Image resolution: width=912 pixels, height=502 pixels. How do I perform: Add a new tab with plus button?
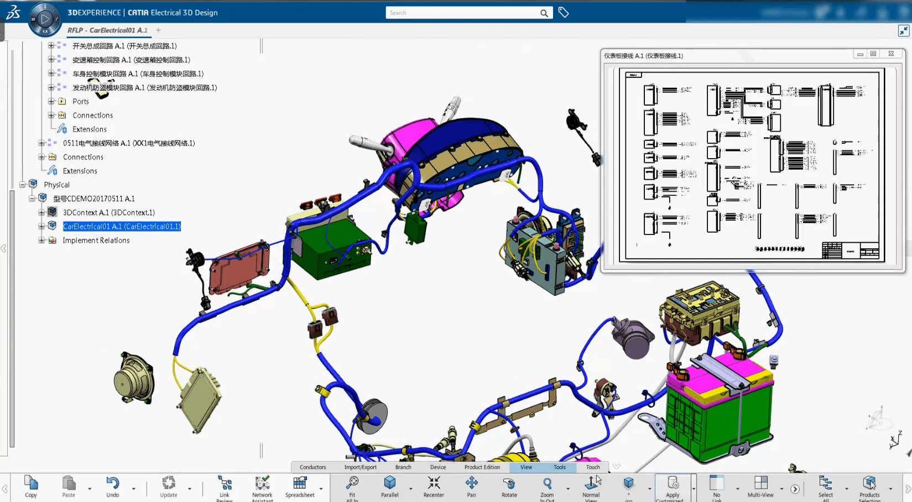click(159, 30)
